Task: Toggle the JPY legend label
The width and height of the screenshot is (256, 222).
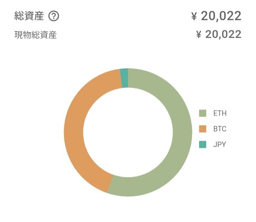Action: point(220,145)
